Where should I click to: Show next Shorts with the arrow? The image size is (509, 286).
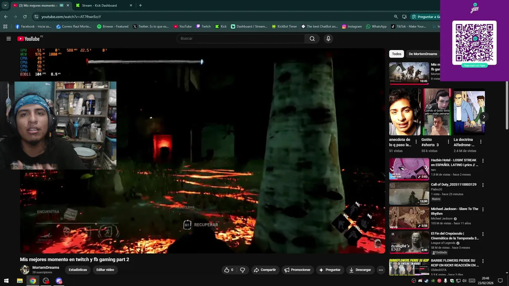coord(484,116)
